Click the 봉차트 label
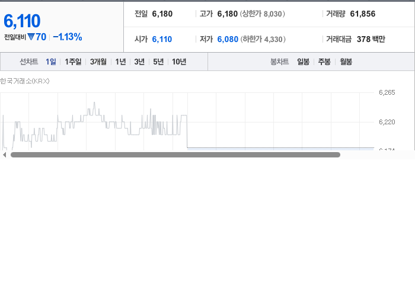Viewport: 415px width, 290px height. [279, 62]
